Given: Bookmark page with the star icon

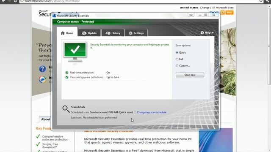Looking at the screenshot, I should tap(261, 1).
